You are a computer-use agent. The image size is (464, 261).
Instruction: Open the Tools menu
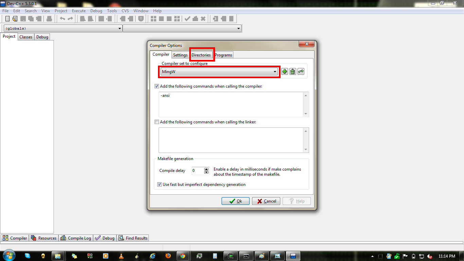coord(112,11)
